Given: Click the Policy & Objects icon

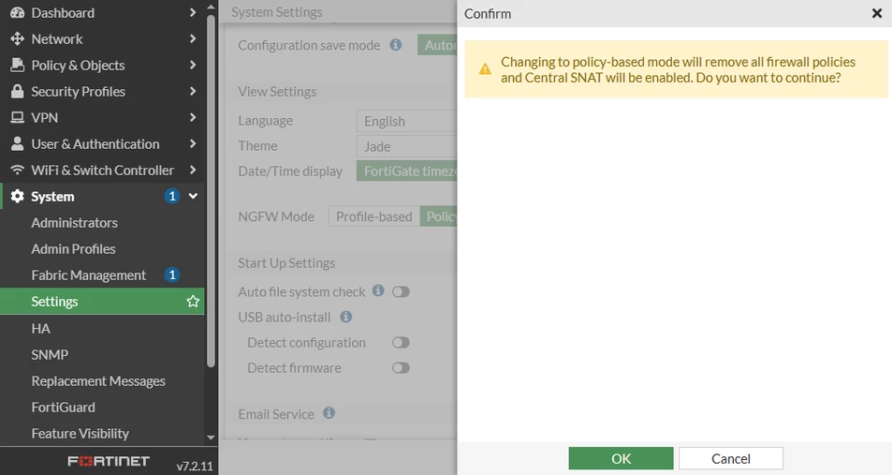Looking at the screenshot, I should (x=18, y=65).
